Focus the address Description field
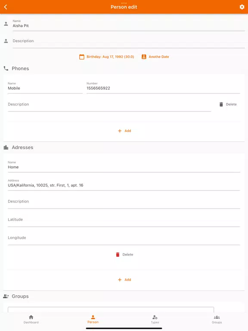The image size is (248, 331). (x=124, y=202)
